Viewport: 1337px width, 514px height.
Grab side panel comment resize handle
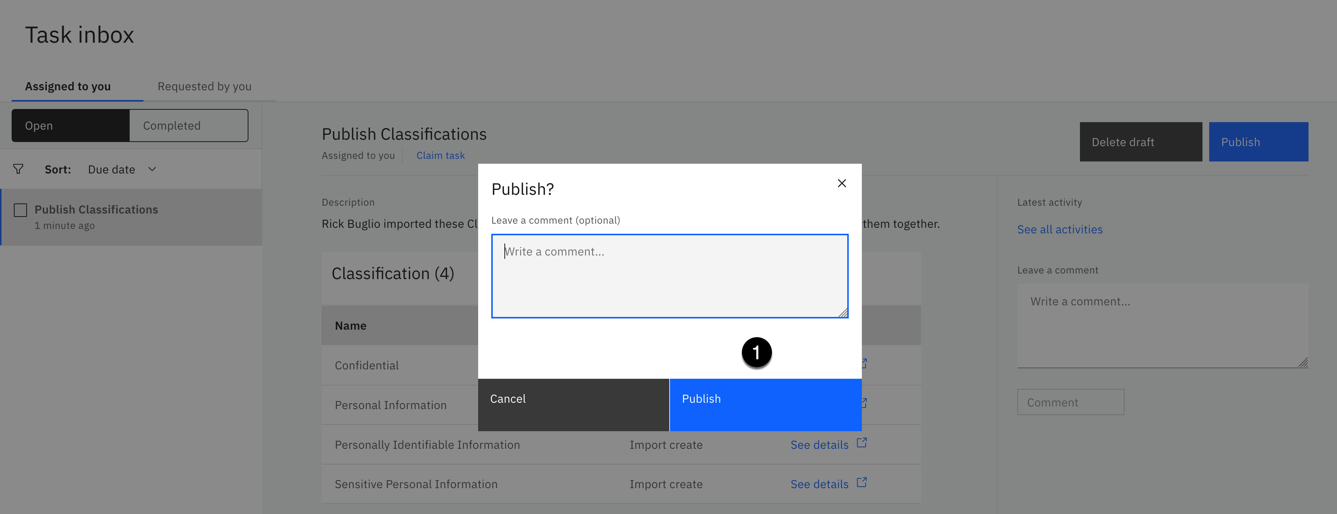point(1303,363)
